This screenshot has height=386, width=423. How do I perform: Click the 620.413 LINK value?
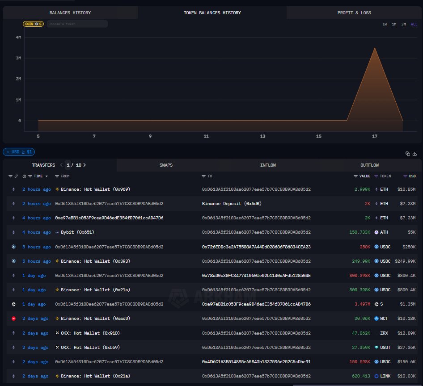[361, 376]
